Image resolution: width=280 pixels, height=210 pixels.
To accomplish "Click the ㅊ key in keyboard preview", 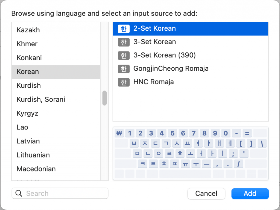I will point(164,164).
